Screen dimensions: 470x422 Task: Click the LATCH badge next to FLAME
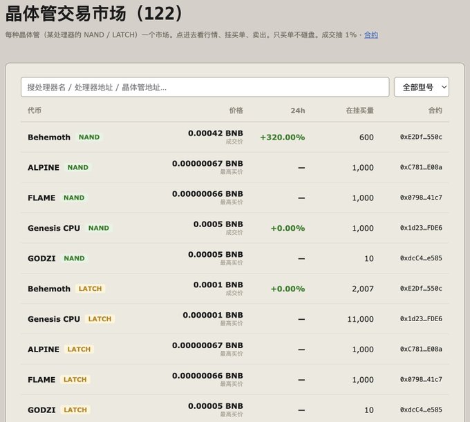click(75, 379)
